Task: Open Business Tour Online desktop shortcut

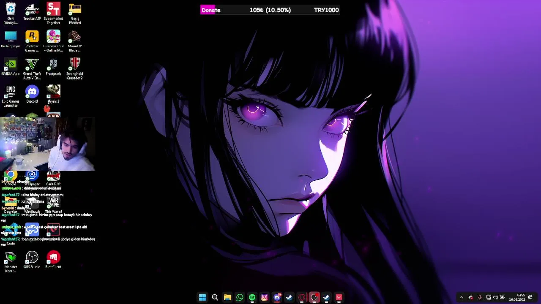Action: 53,41
